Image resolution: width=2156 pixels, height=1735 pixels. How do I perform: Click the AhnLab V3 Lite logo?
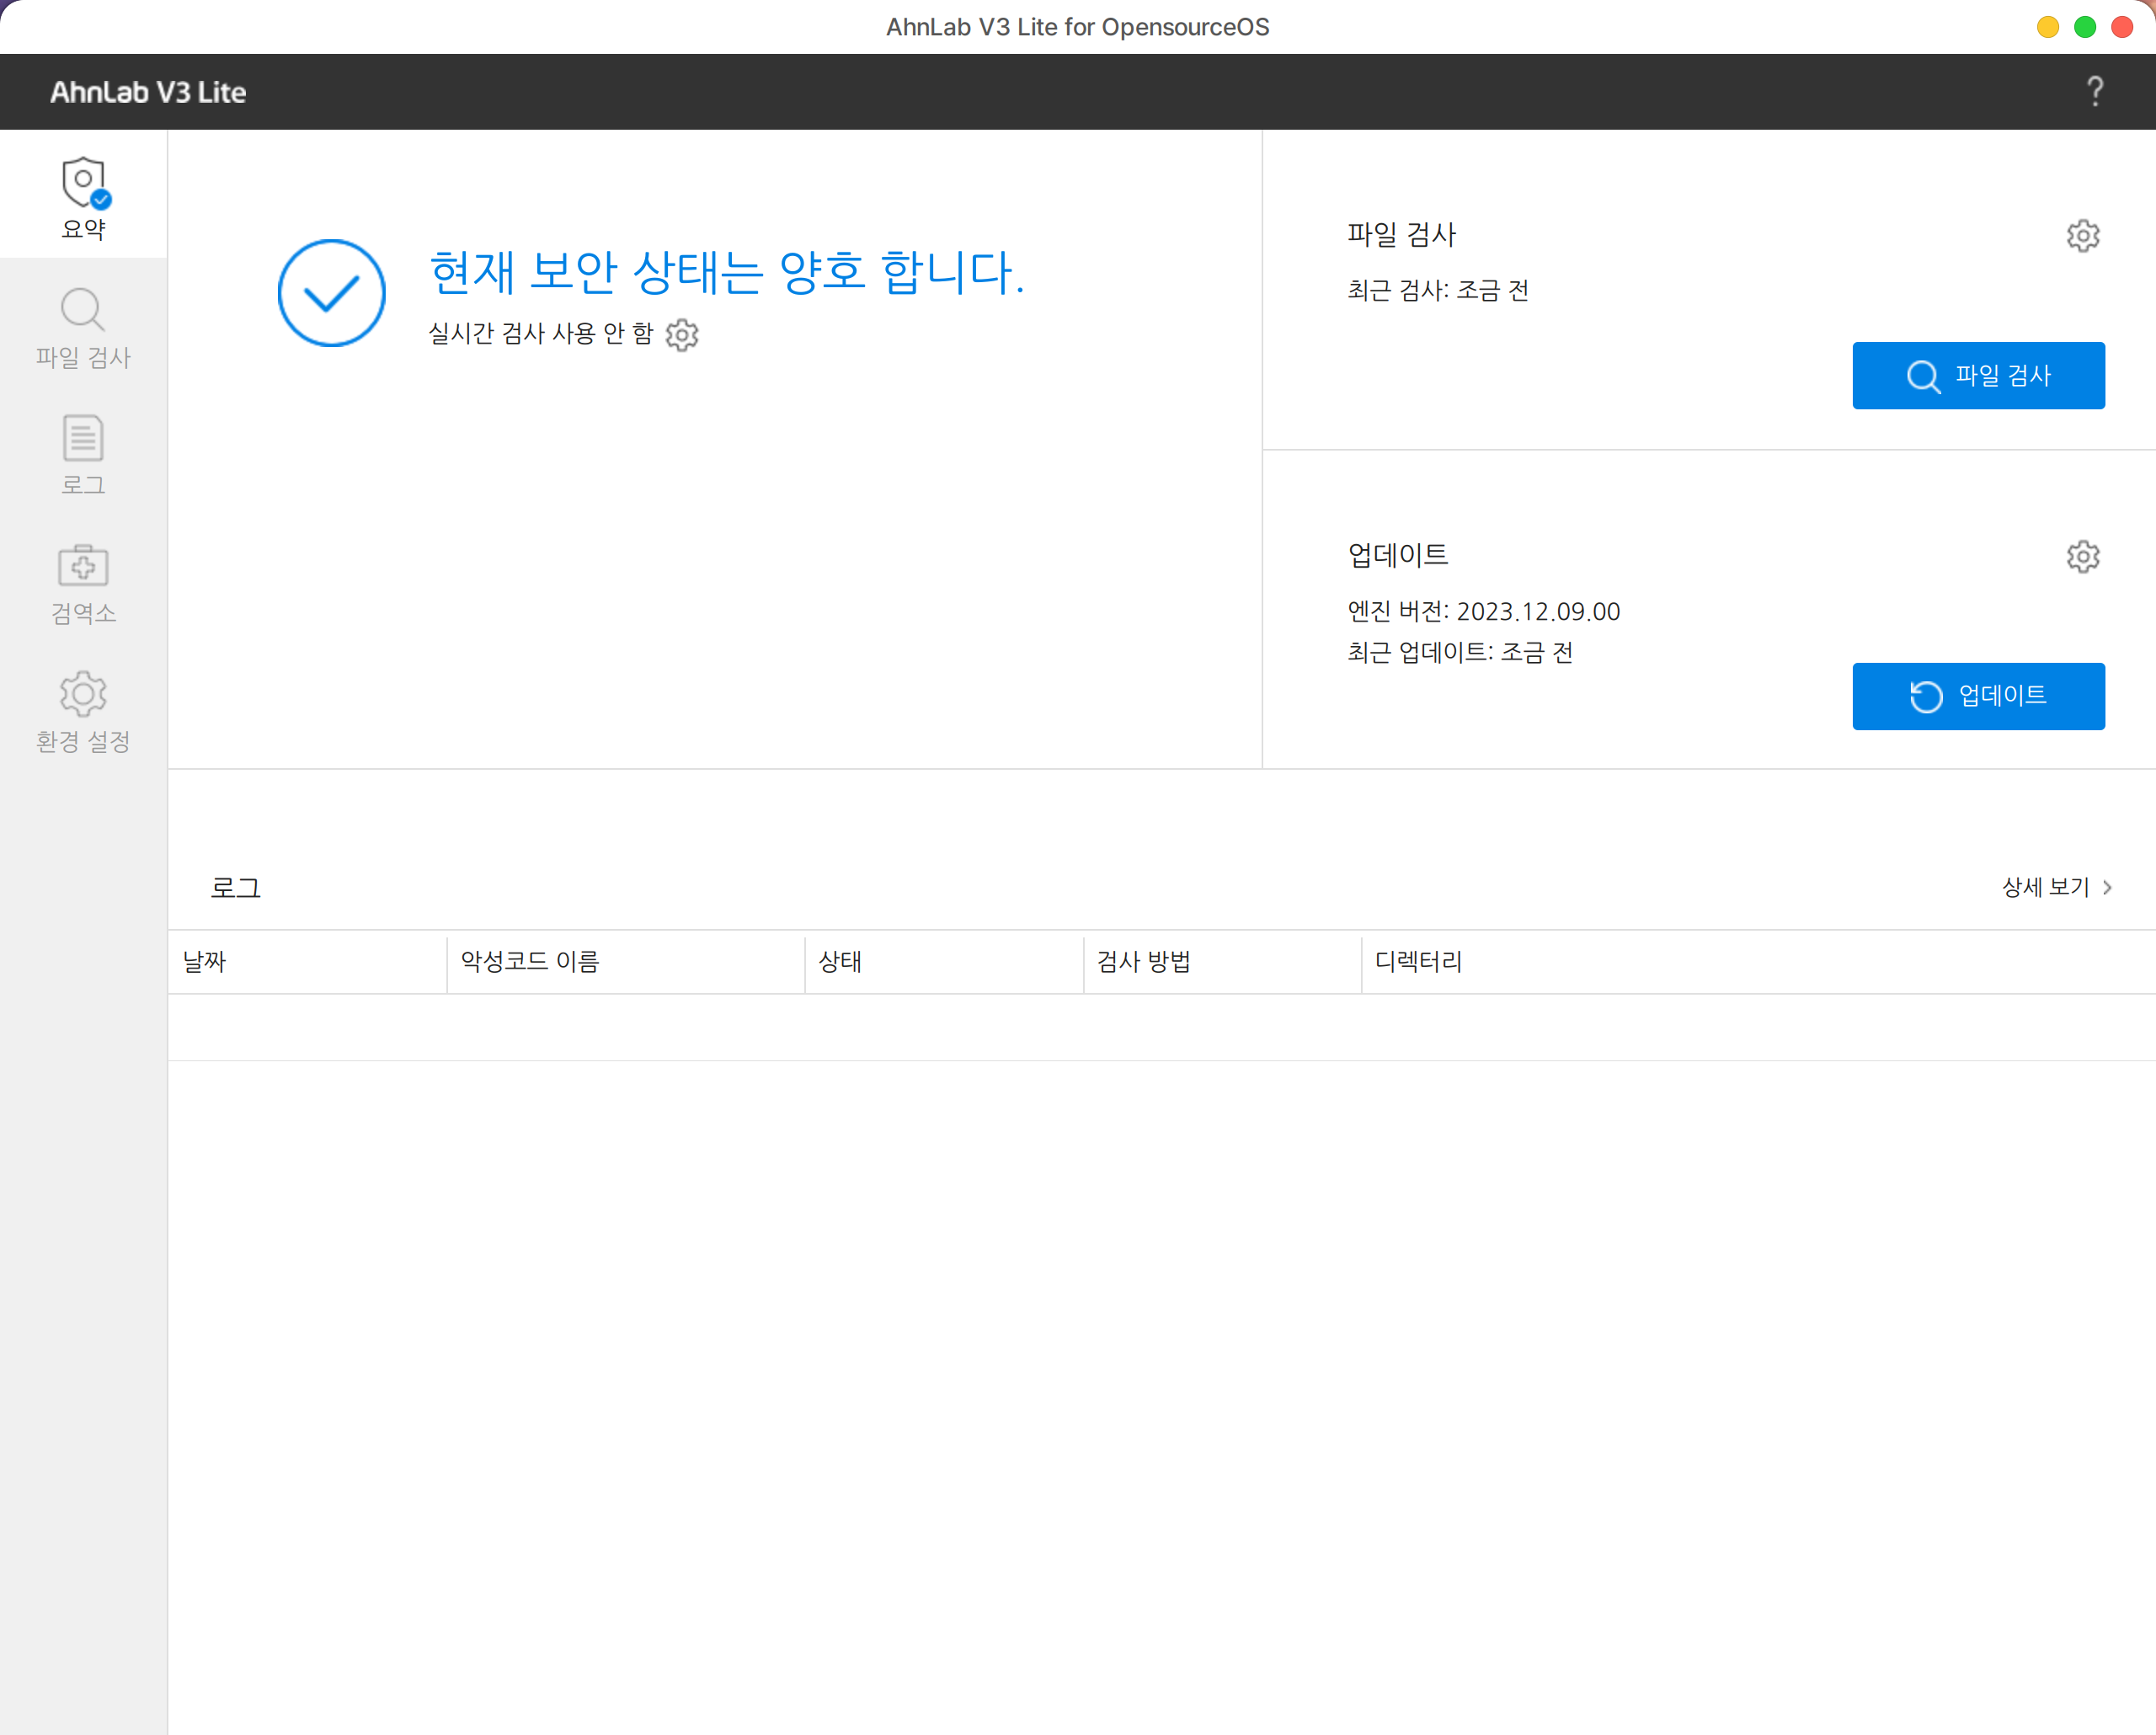[148, 92]
